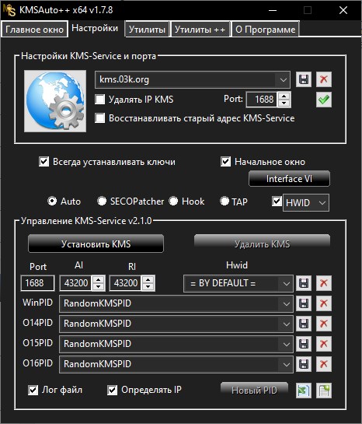Viewport: 362px width, 424px height.
Task: Click the RI 43200 input field
Action: click(126, 283)
